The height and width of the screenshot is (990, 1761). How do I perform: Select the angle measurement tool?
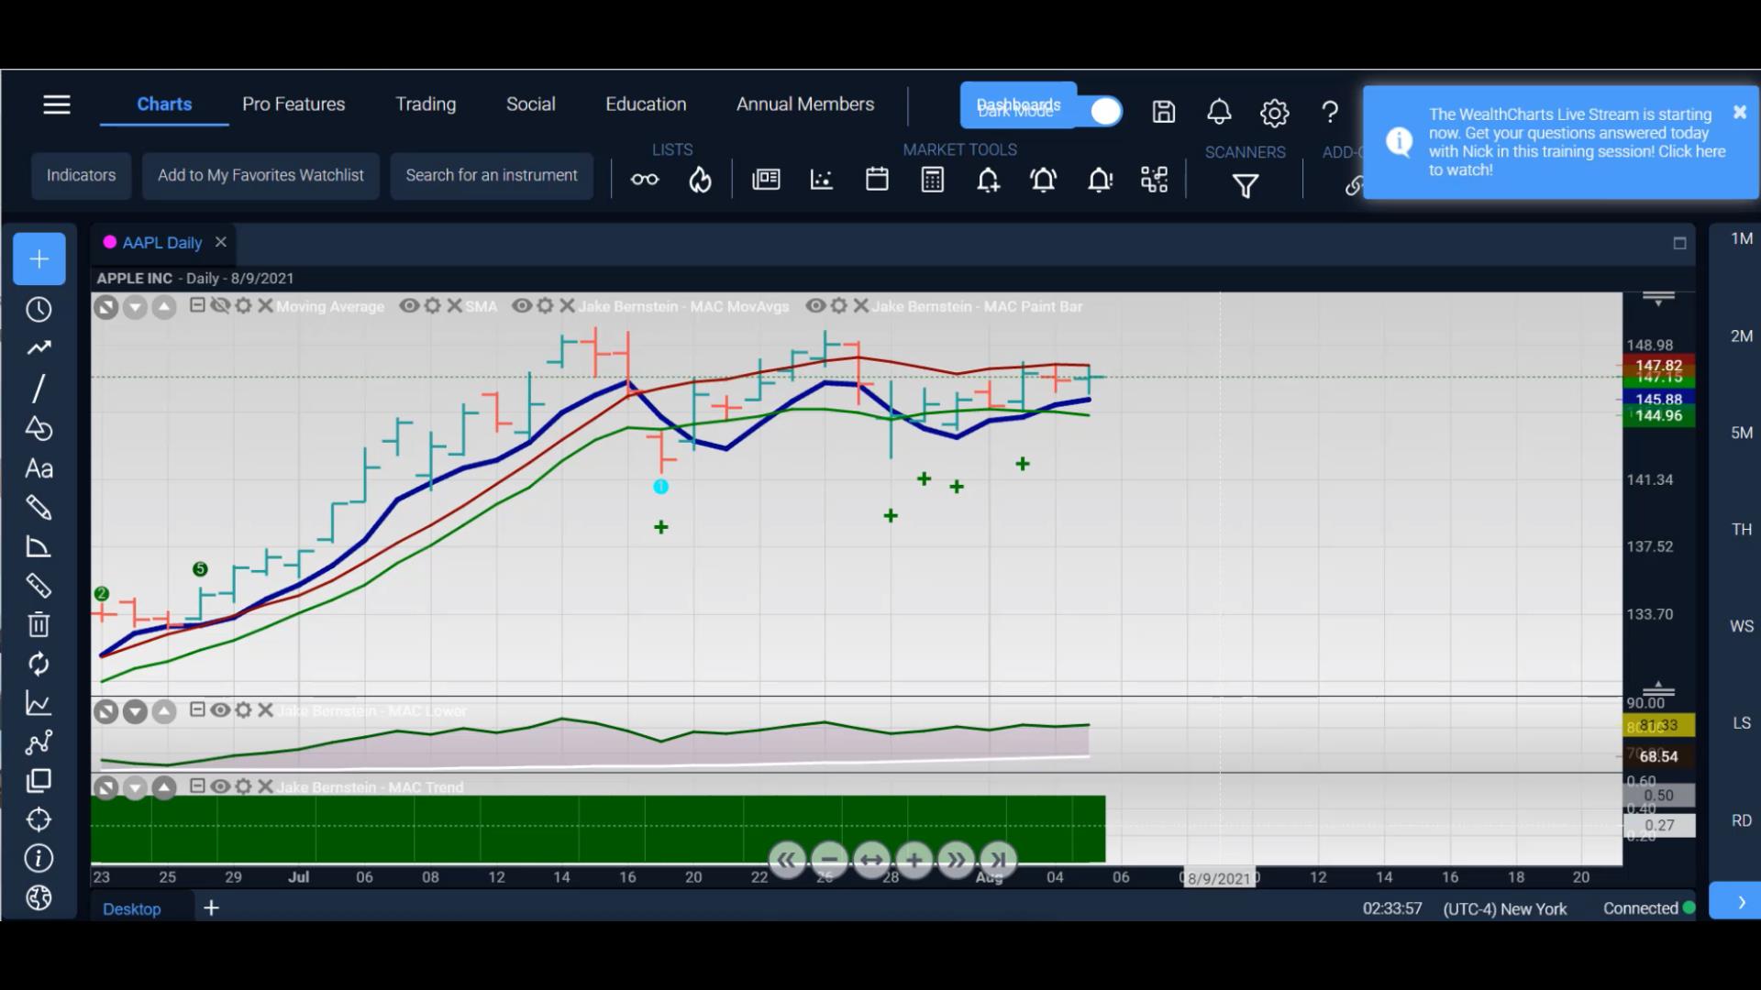tap(39, 546)
